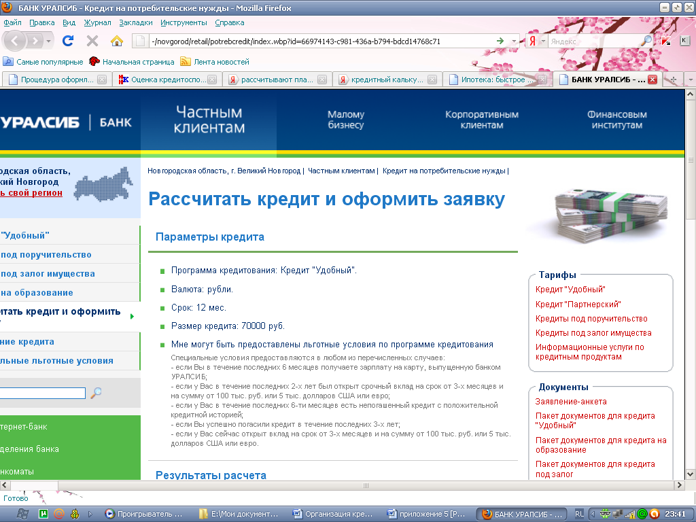Close the Процедура оформл... tab
The width and height of the screenshot is (696, 522).
tap(102, 80)
